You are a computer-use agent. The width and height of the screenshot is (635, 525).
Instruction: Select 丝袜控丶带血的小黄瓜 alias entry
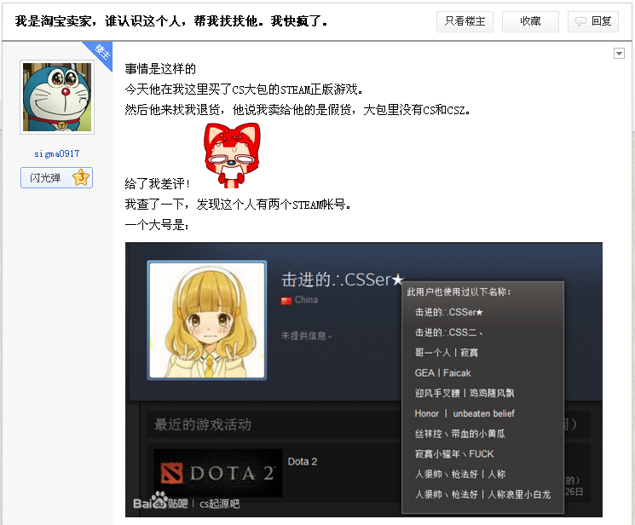[x=460, y=434]
